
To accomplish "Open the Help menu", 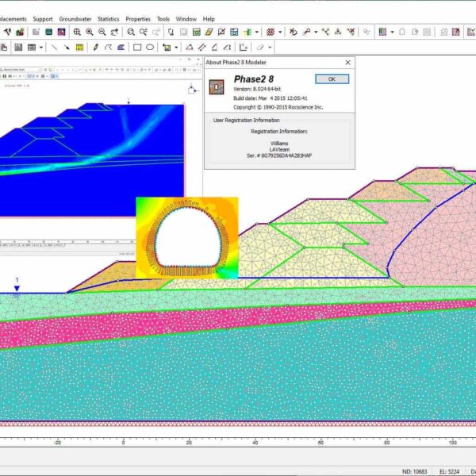I will click(209, 19).
